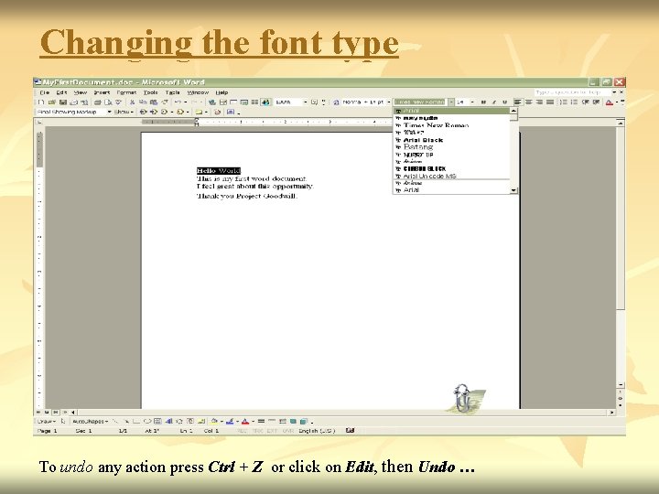Click the Previous change icon in Reviewing toolbar
659x494 pixels.
[x=144, y=112]
